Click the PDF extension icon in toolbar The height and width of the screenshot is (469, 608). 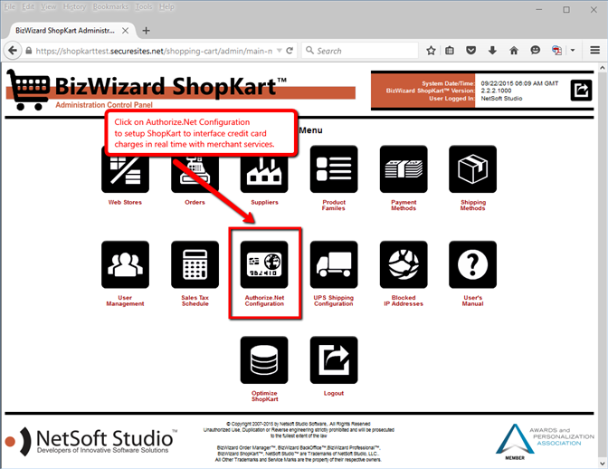(556, 51)
